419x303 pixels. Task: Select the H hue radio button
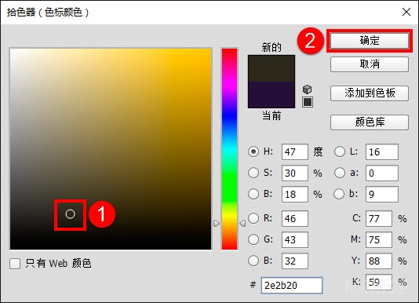pos(253,151)
